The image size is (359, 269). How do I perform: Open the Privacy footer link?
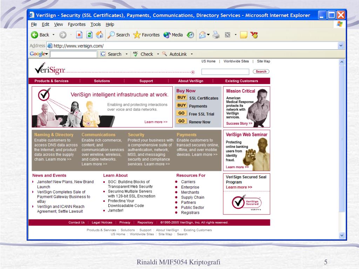125,222
